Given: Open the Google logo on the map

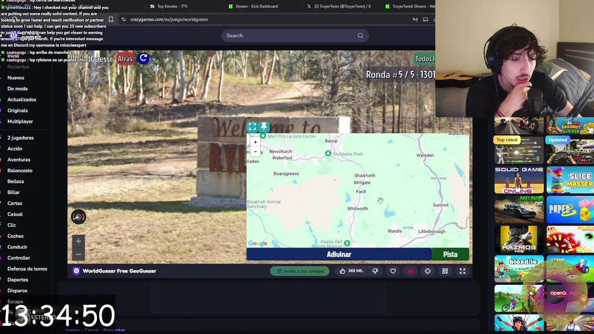Looking at the screenshot, I should click(x=258, y=244).
